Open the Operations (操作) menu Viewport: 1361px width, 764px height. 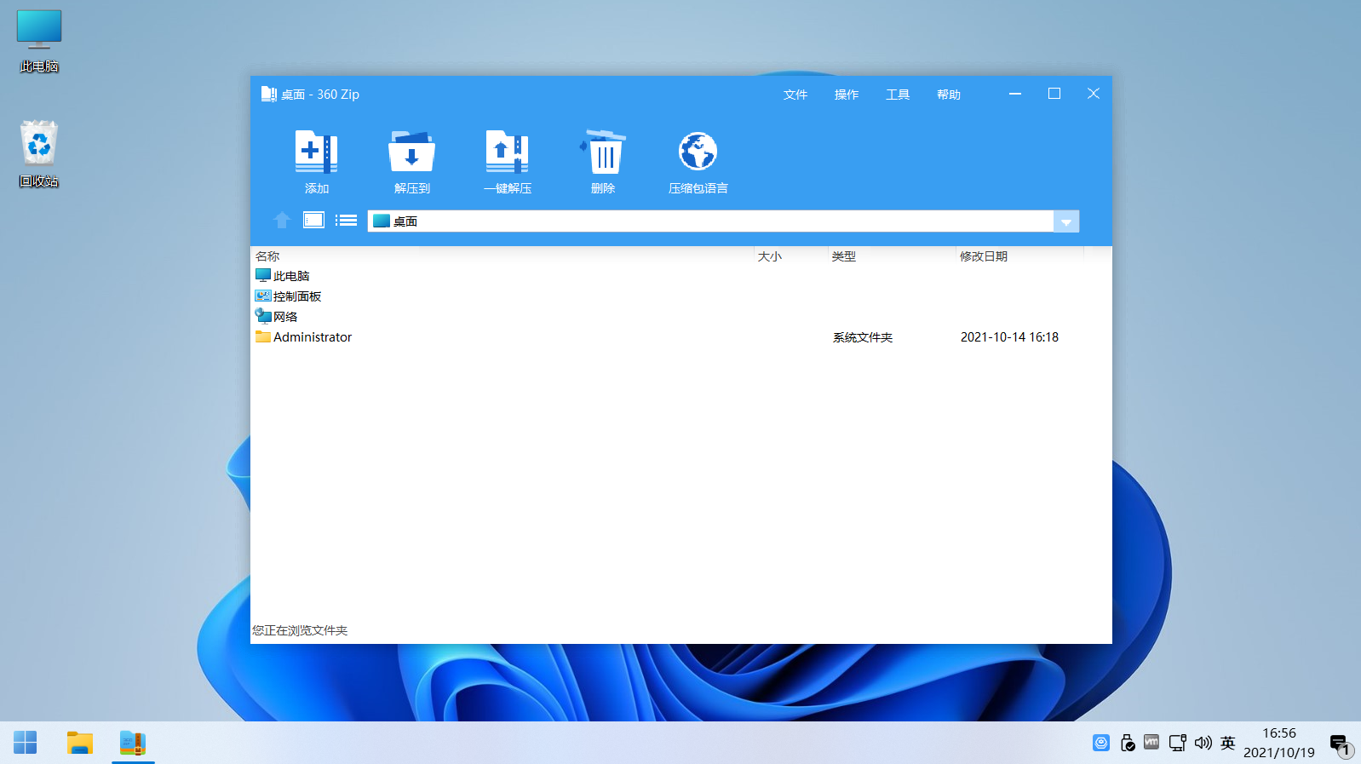846,95
